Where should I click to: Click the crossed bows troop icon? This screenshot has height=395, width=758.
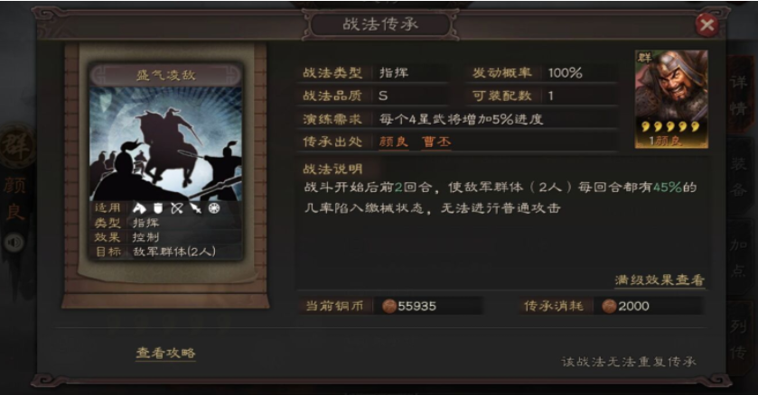[177, 207]
